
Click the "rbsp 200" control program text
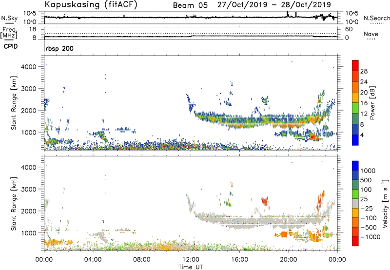(59, 48)
